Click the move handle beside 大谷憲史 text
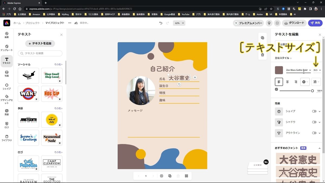Viewport: 325px width, 183px height. [x=195, y=78]
